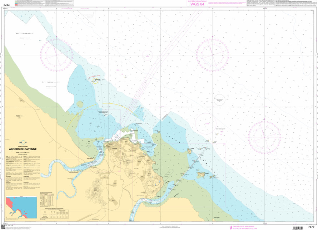
Task: Click the 'Dépôt de déblais' circle offshore
Action: point(220,100)
